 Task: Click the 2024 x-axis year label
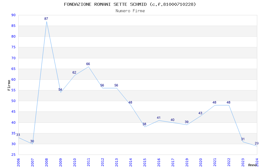click(x=257, y=162)
